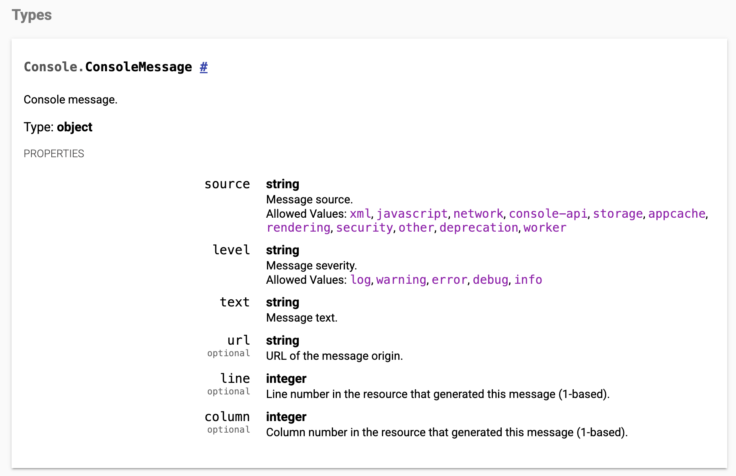Image resolution: width=736 pixels, height=476 pixels.
Task: Click the column property name
Action: pyautogui.click(x=227, y=417)
